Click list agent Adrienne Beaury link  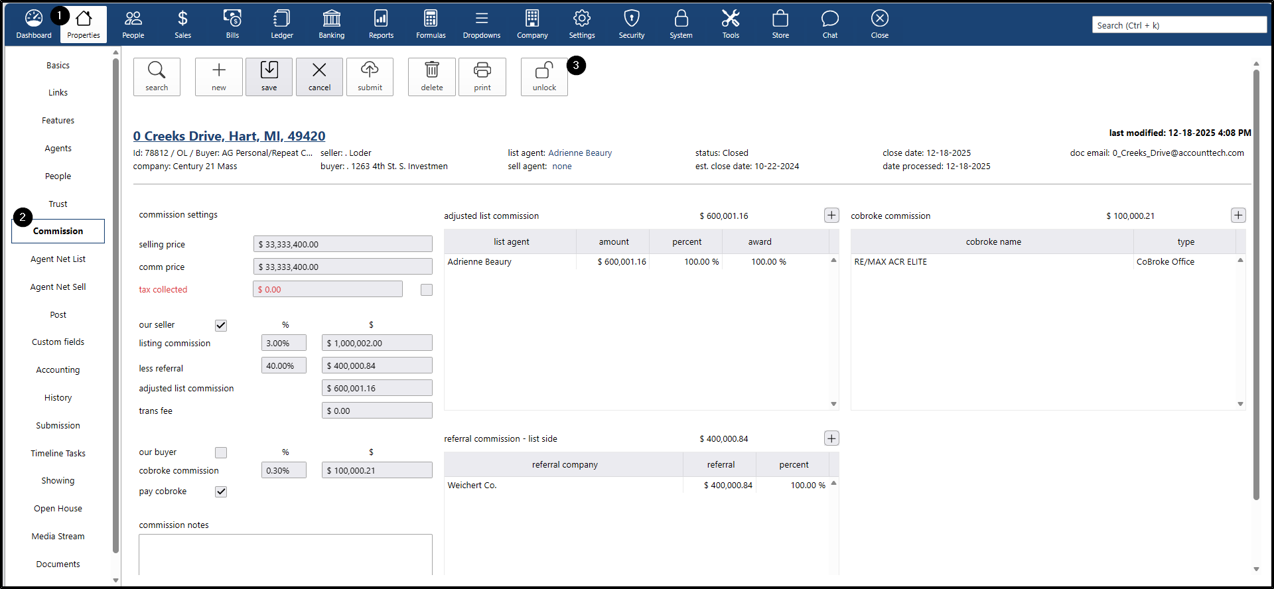tap(580, 153)
